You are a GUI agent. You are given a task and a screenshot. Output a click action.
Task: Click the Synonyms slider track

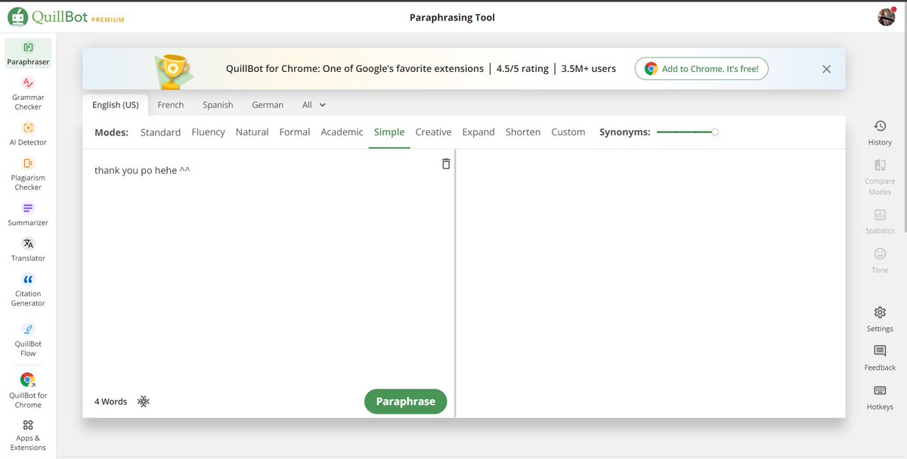pyautogui.click(x=685, y=132)
